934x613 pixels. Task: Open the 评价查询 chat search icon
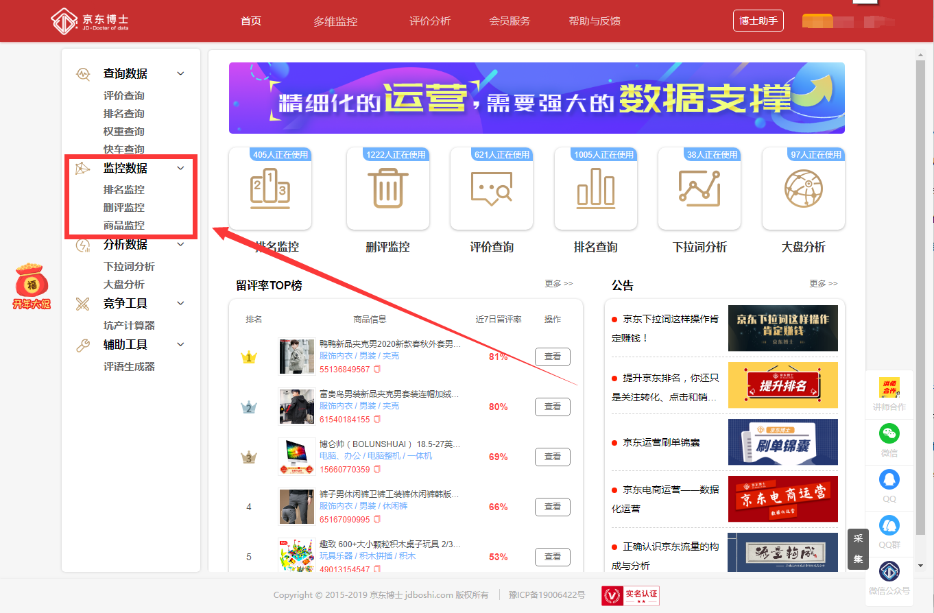[492, 188]
